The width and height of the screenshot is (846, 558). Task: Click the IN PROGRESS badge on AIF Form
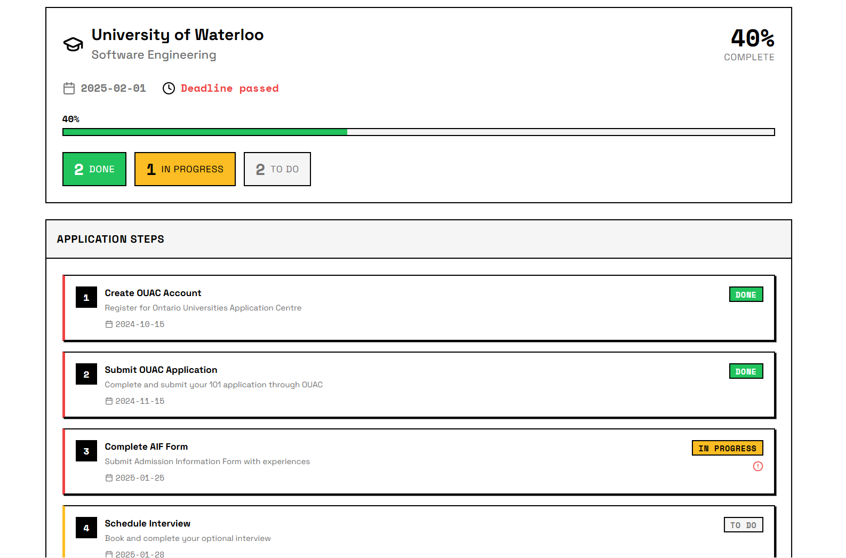pos(728,448)
